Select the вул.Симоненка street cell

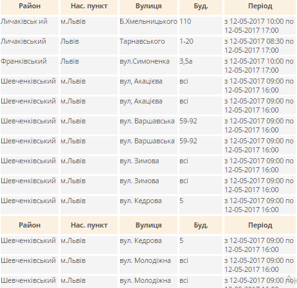[148, 66]
